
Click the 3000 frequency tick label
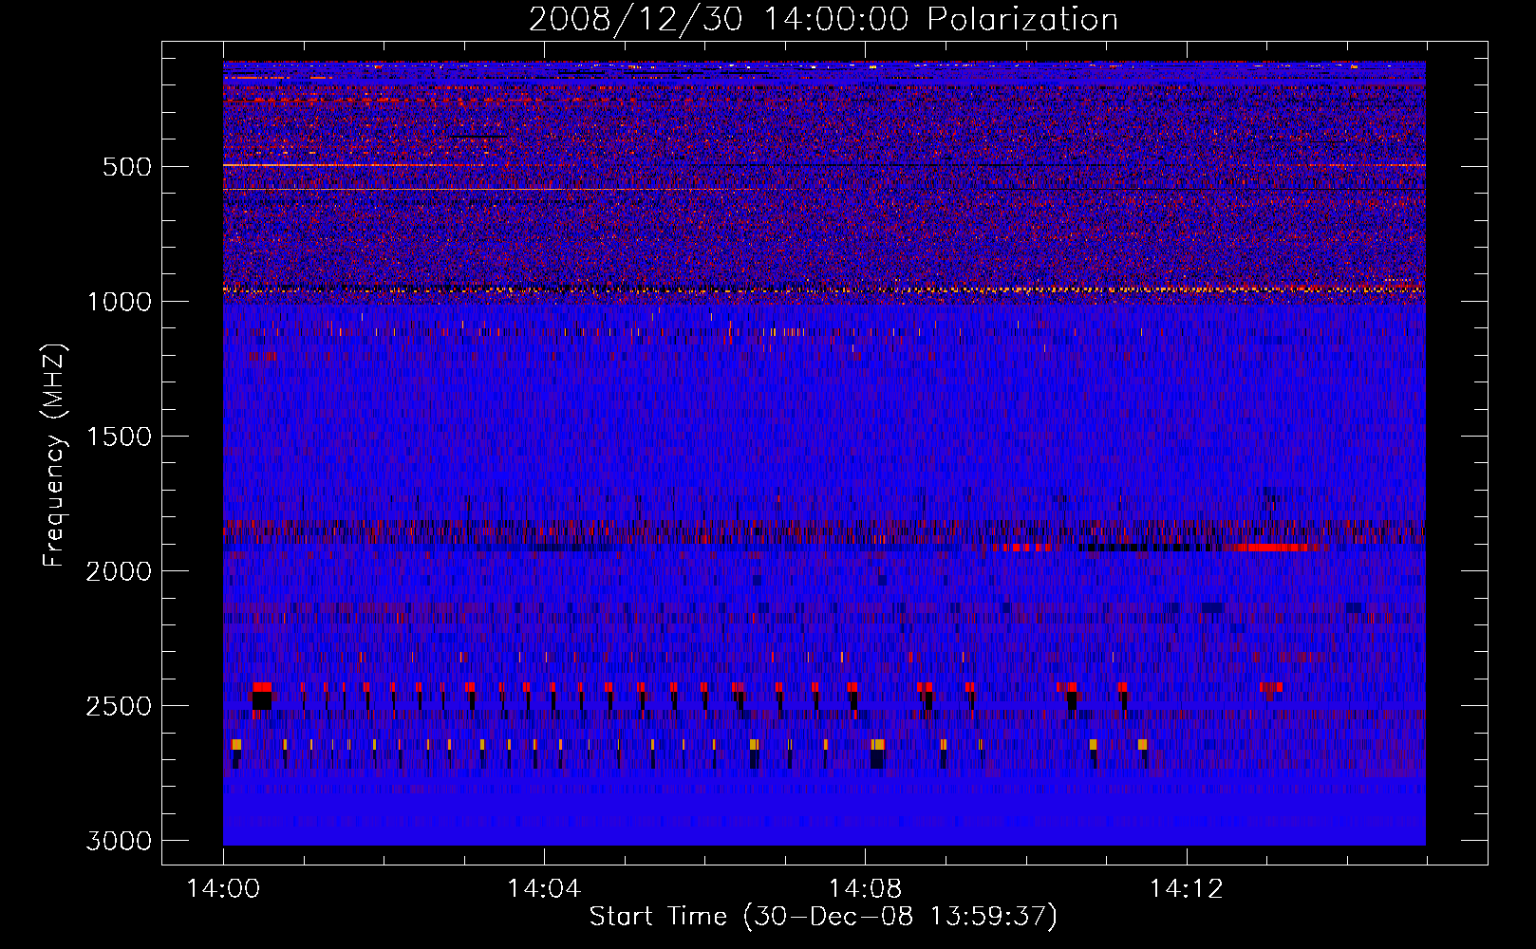click(119, 841)
